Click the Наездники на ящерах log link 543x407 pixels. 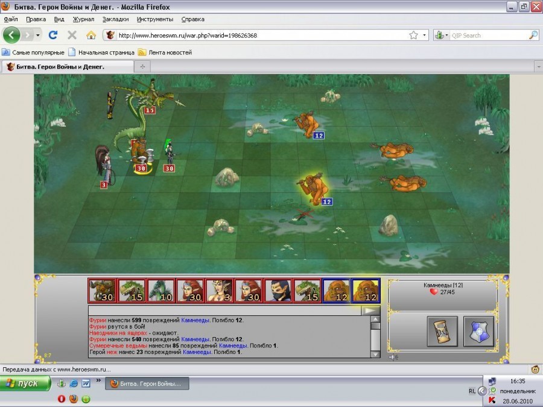pyautogui.click(x=118, y=333)
